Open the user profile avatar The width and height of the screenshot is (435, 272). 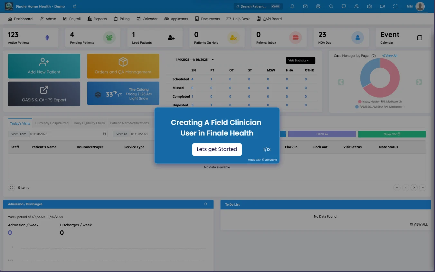tap(420, 6)
